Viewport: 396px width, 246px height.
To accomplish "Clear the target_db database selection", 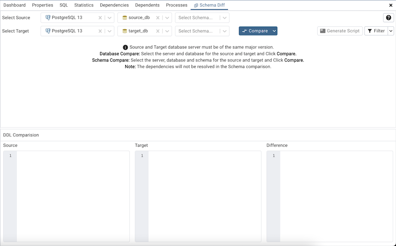I will pos(157,31).
